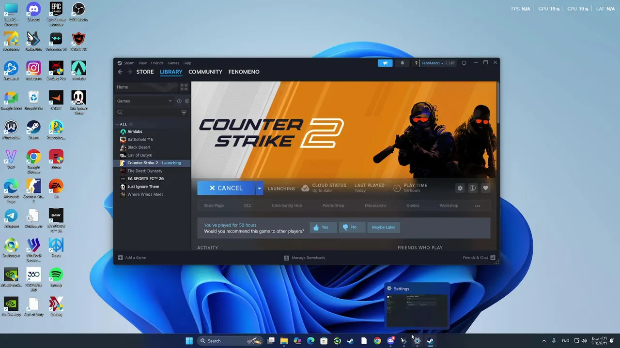Screen dimensions: 620x348
Task: Click the taskbar Search box
Action: [x=231, y=341]
